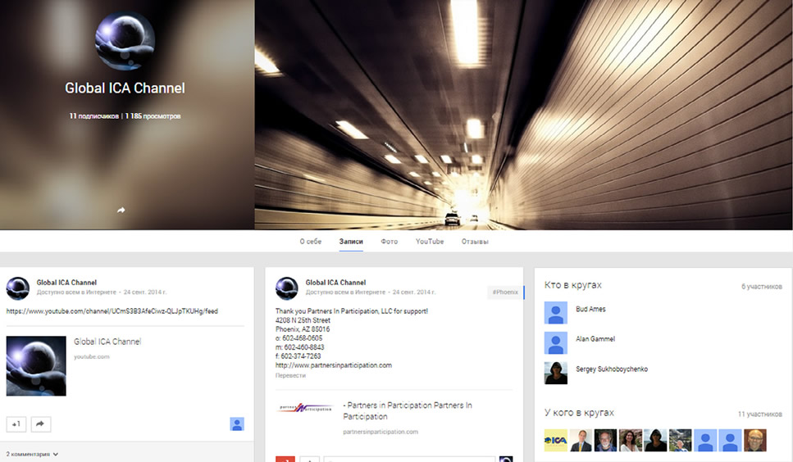The height and width of the screenshot is (462, 793).
Task: Open Bud Ames profile avatar
Action: pyautogui.click(x=556, y=313)
